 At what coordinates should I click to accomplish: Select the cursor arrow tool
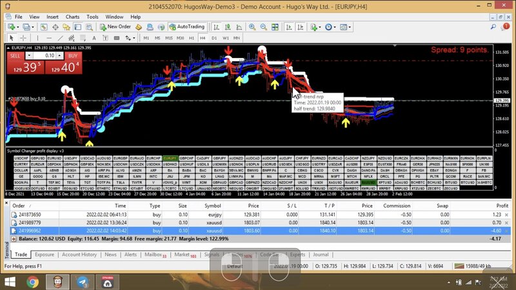[x=12, y=38]
